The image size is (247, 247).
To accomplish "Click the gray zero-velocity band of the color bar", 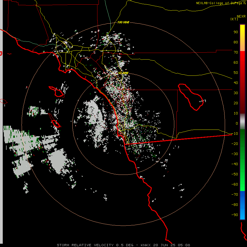I will 242,122.
